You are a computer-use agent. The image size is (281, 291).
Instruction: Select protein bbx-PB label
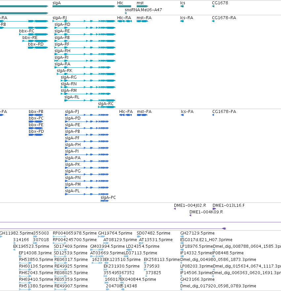click(x=36, y=112)
